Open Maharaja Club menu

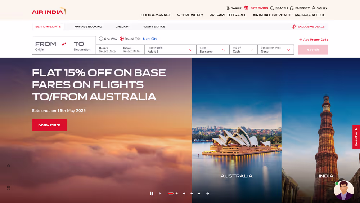310,15
